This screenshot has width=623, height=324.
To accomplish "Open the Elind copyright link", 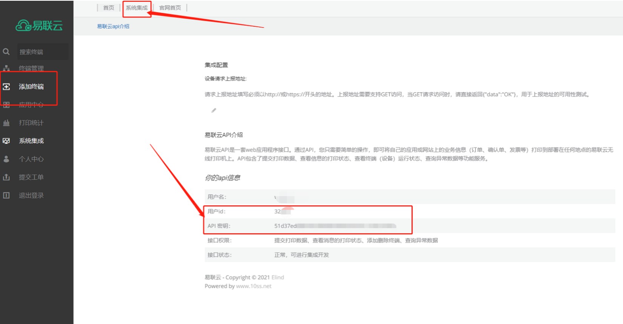I will coord(278,278).
